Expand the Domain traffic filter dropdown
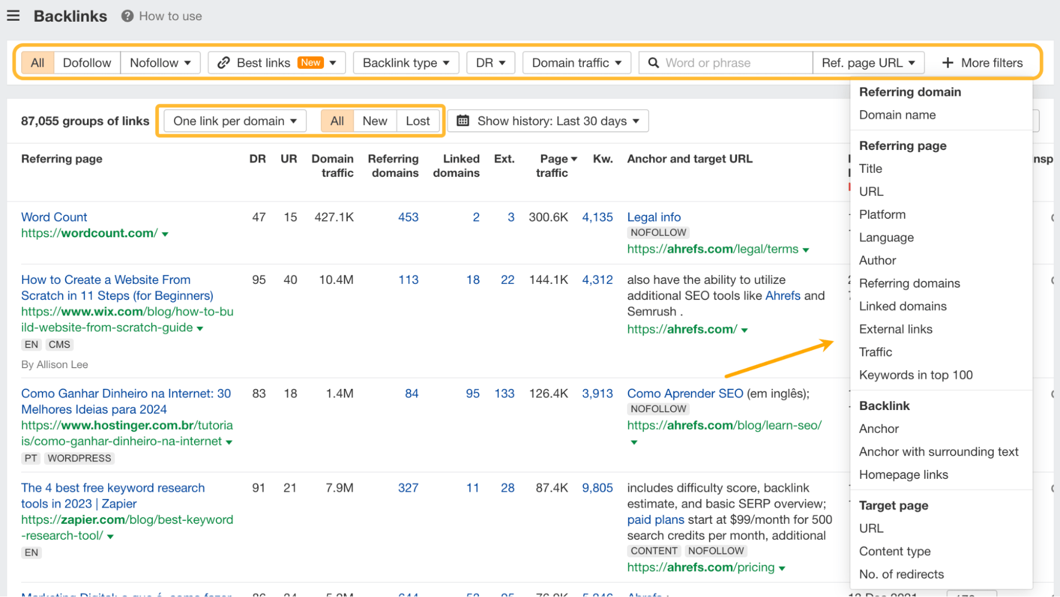The image size is (1060, 597). pyautogui.click(x=576, y=63)
